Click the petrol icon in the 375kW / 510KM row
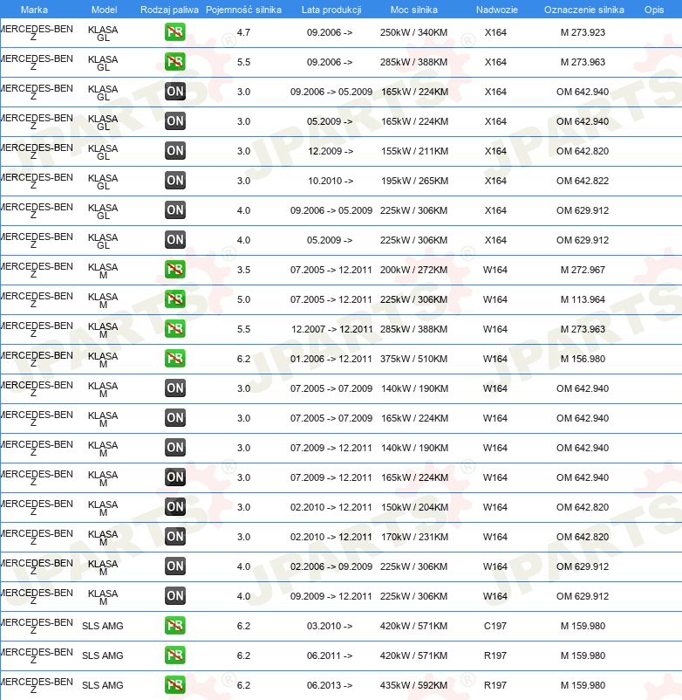Viewport: 682px width, 700px height. tap(175, 359)
